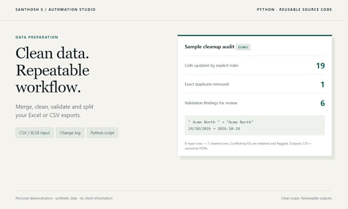The width and height of the screenshot is (348, 209).
Task: Click the DEMO badge
Action: click(243, 47)
